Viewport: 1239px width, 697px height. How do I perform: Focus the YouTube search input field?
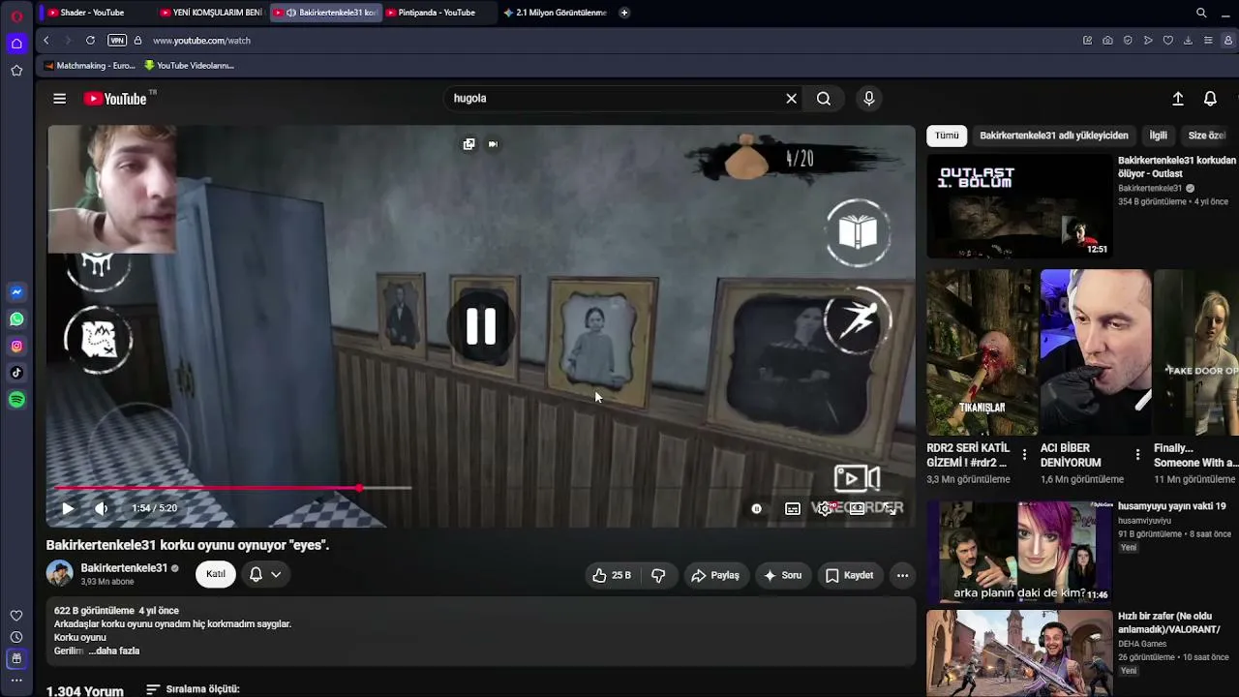616,99
